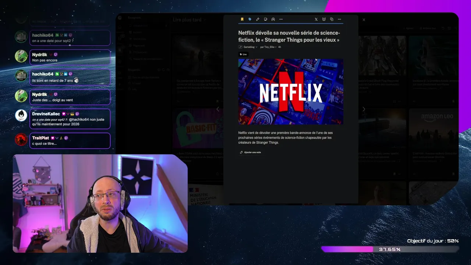Click the cup icon in article toolbar

[265, 19]
